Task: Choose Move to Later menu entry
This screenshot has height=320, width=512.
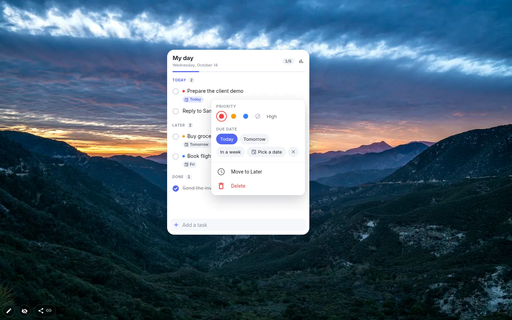Action: [x=258, y=172]
